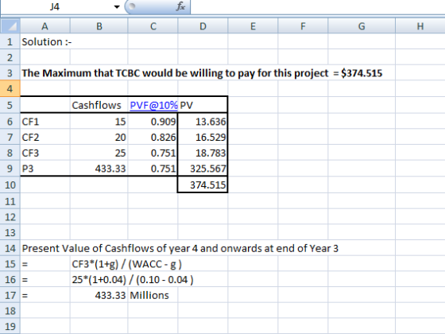Select row 3 header
445x334 pixels.
[x=10, y=73]
